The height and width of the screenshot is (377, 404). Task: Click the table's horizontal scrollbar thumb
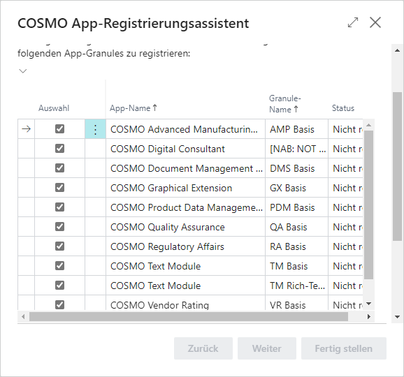coord(189,316)
